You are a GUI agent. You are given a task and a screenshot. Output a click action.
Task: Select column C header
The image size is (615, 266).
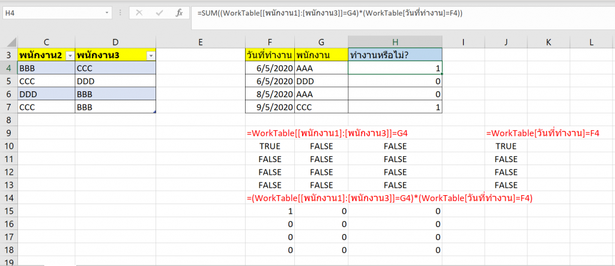[x=46, y=42]
